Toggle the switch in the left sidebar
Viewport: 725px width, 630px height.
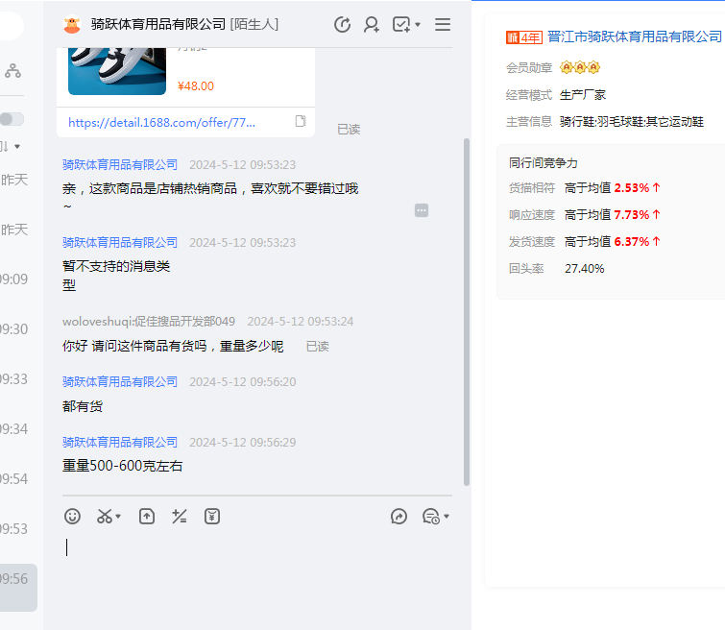point(12,119)
